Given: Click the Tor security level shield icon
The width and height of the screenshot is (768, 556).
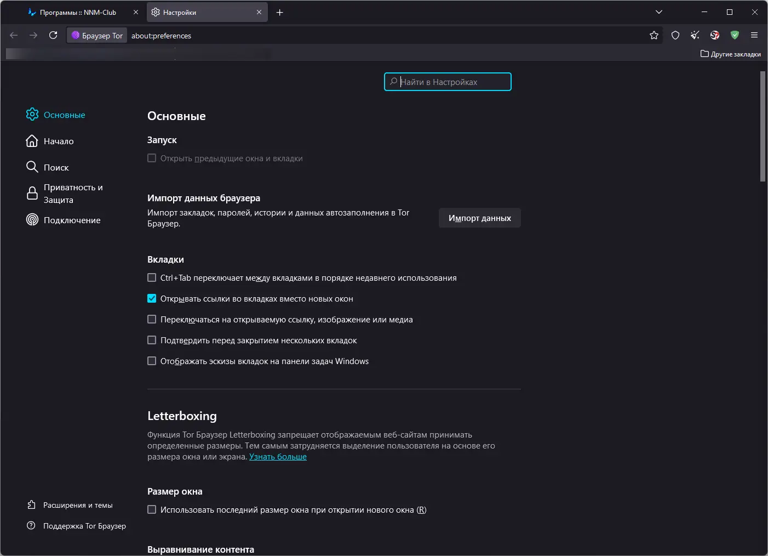Looking at the screenshot, I should tap(675, 36).
